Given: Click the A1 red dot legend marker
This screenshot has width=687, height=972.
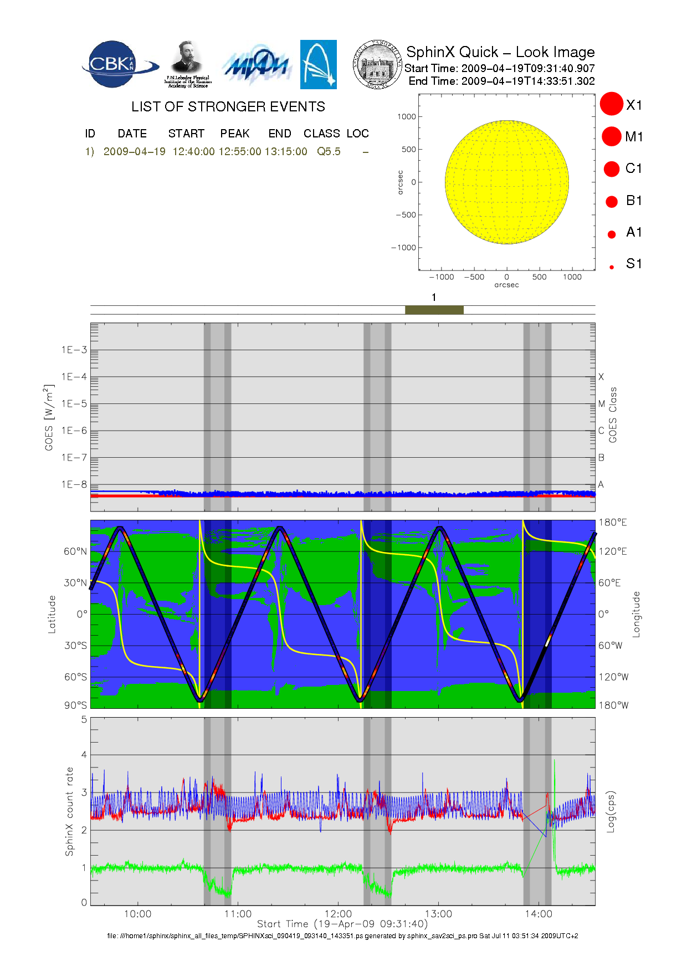Looking at the screenshot, I should pyautogui.click(x=612, y=234).
